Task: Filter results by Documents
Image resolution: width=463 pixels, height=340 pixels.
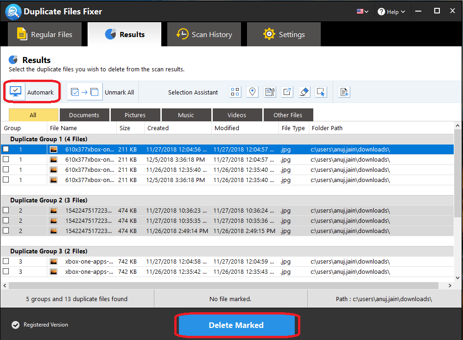Action: 84,115
